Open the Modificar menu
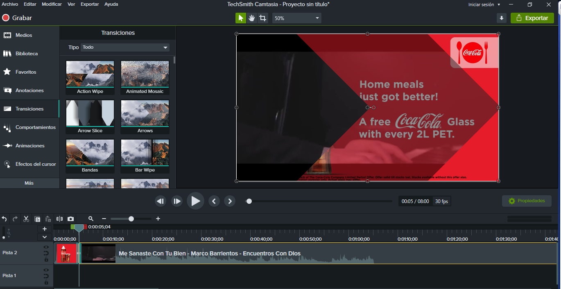The width and height of the screenshot is (561, 289). pyautogui.click(x=52, y=4)
